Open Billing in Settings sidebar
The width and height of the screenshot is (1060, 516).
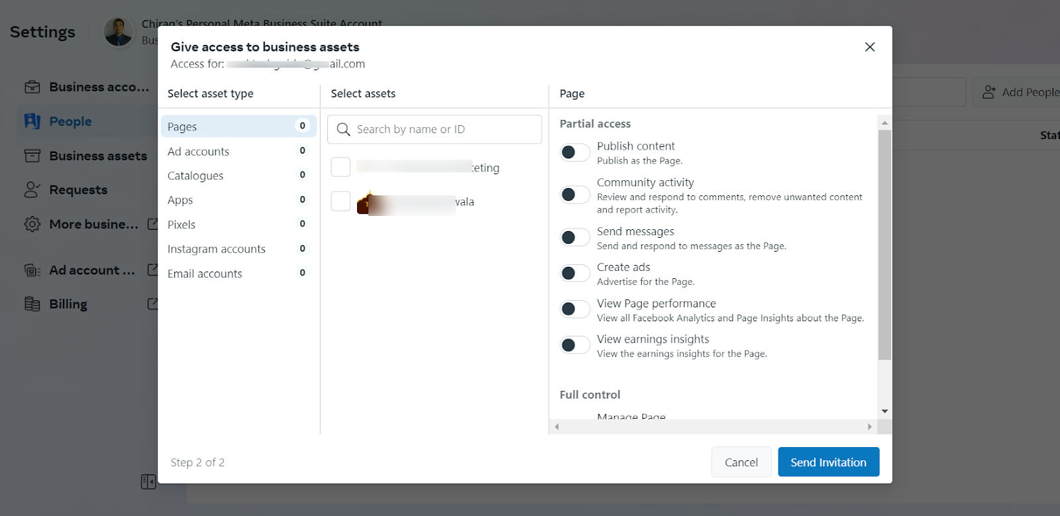coord(86,304)
